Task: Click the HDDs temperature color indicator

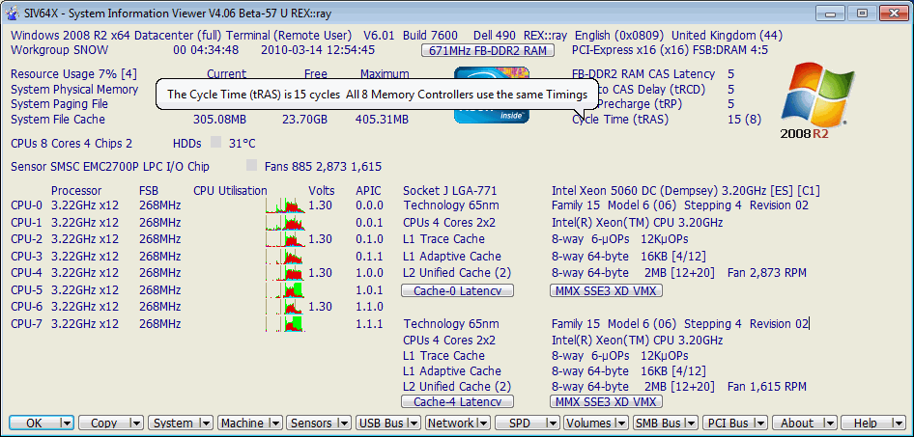Action: (x=216, y=143)
